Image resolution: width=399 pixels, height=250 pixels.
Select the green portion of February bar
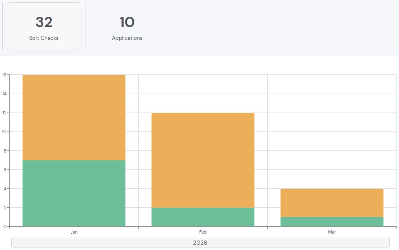(203, 217)
